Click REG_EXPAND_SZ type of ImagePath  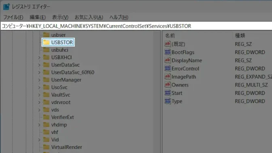tap(253, 76)
